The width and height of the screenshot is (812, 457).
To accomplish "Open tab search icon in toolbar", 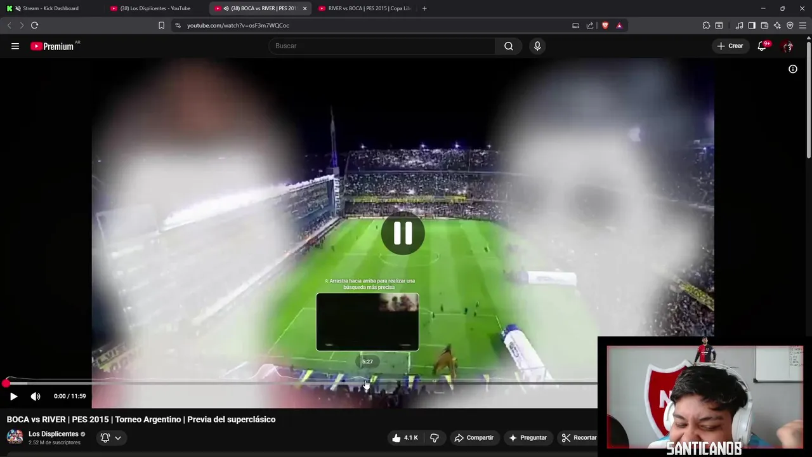I will (719, 25).
